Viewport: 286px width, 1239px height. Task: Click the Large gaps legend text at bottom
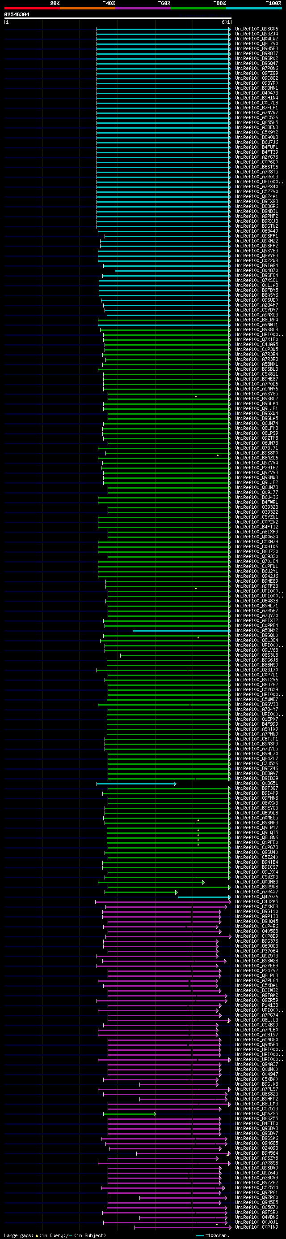pos(55,1235)
